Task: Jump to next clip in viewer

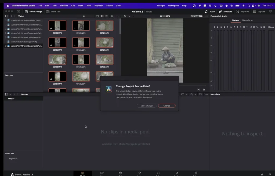Action: 198,89
